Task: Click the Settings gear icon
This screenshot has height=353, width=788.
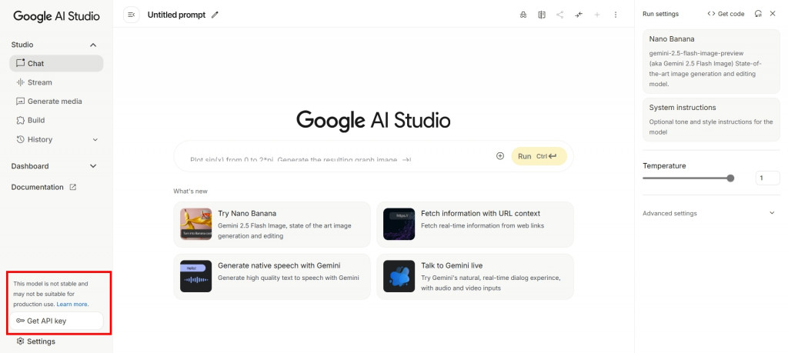Action: click(20, 341)
